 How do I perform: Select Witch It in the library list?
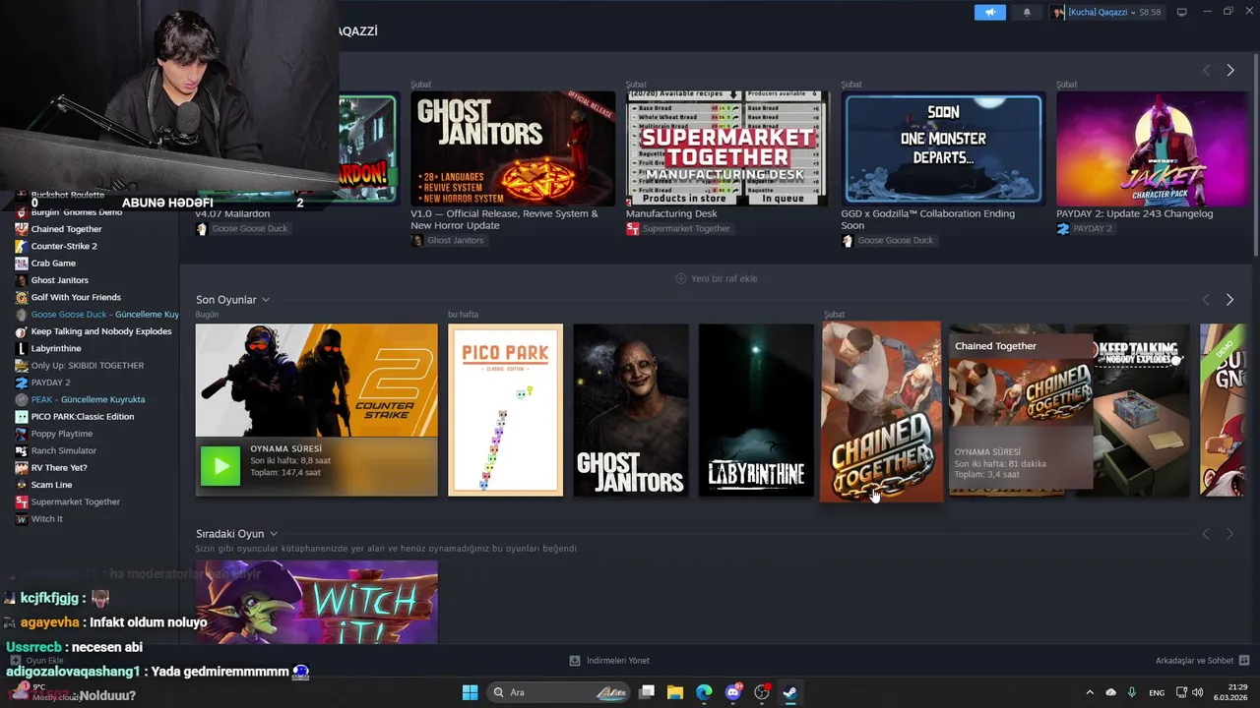click(x=47, y=518)
